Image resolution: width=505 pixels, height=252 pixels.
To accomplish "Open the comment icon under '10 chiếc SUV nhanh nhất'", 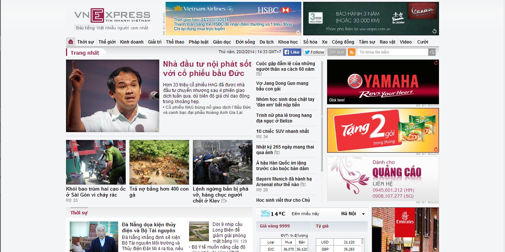I will pos(259,137).
